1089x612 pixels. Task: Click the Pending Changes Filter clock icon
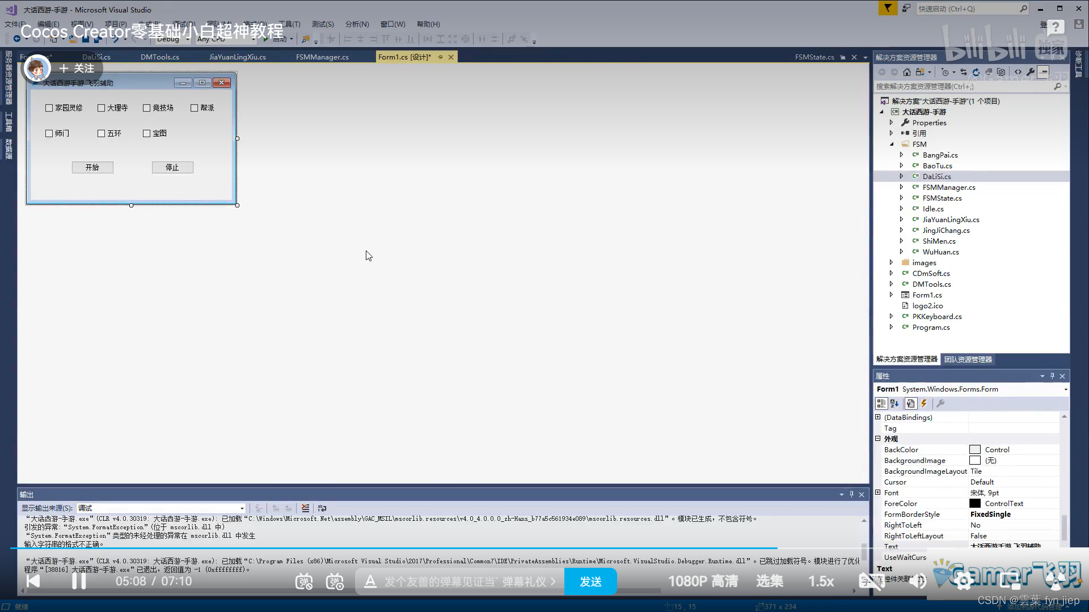945,72
